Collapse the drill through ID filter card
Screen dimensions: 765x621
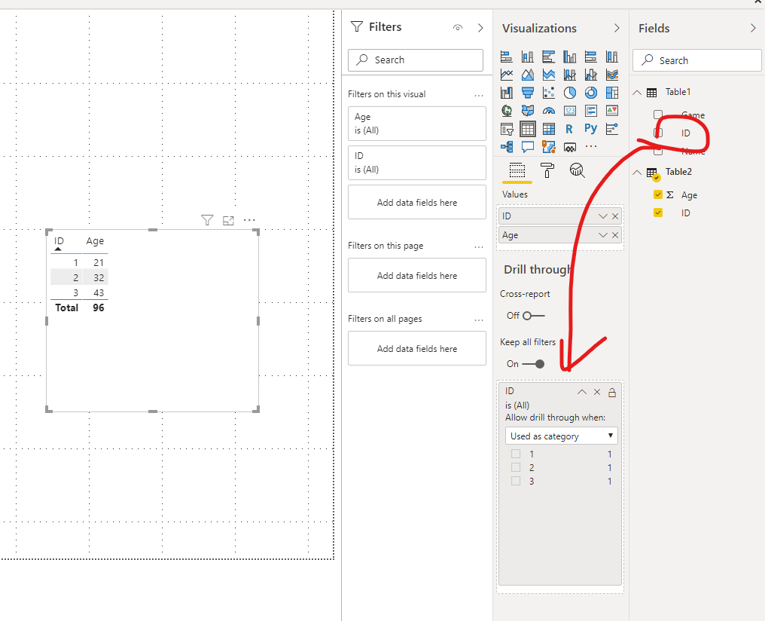coord(582,392)
